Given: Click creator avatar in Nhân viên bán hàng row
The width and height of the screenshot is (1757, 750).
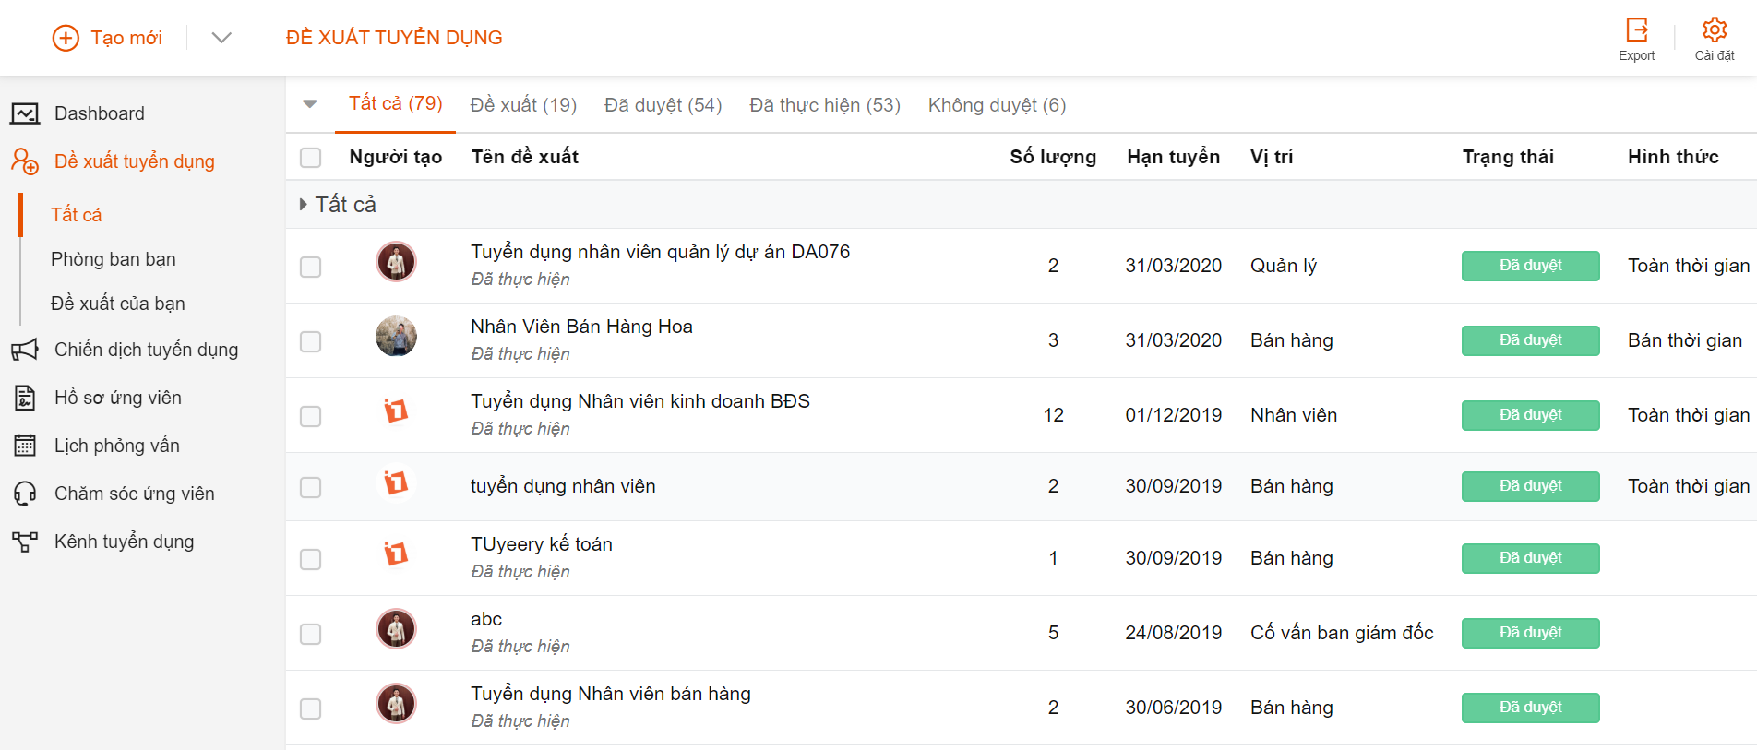Looking at the screenshot, I should tap(396, 704).
